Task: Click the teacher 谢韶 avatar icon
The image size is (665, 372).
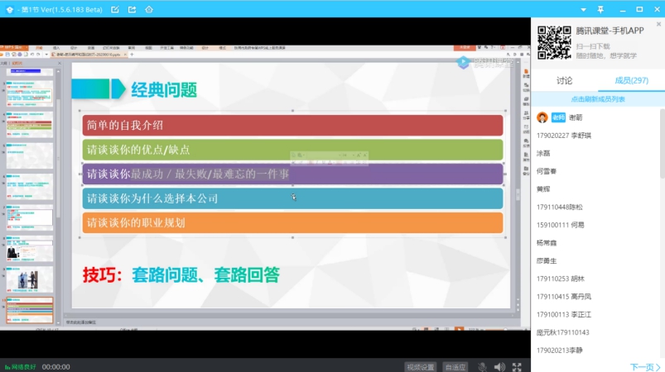Action: (542, 117)
